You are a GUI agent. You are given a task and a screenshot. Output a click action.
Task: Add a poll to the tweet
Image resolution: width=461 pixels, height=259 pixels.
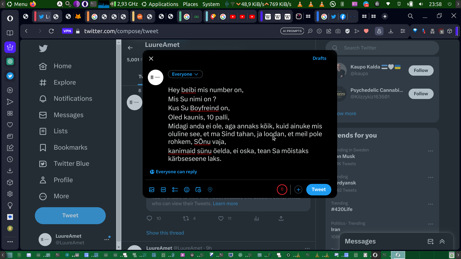tap(175, 190)
